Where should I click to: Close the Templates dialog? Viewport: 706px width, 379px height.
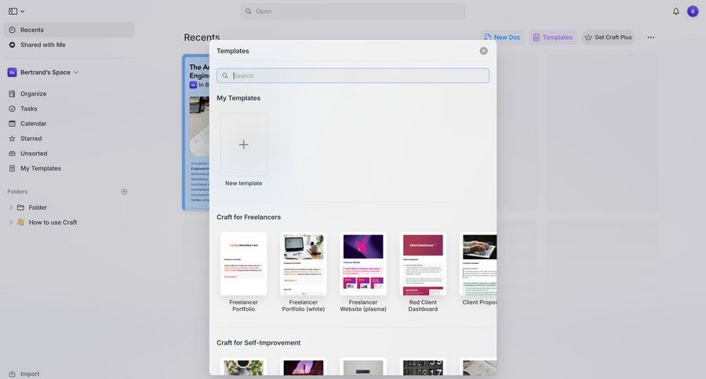(483, 51)
